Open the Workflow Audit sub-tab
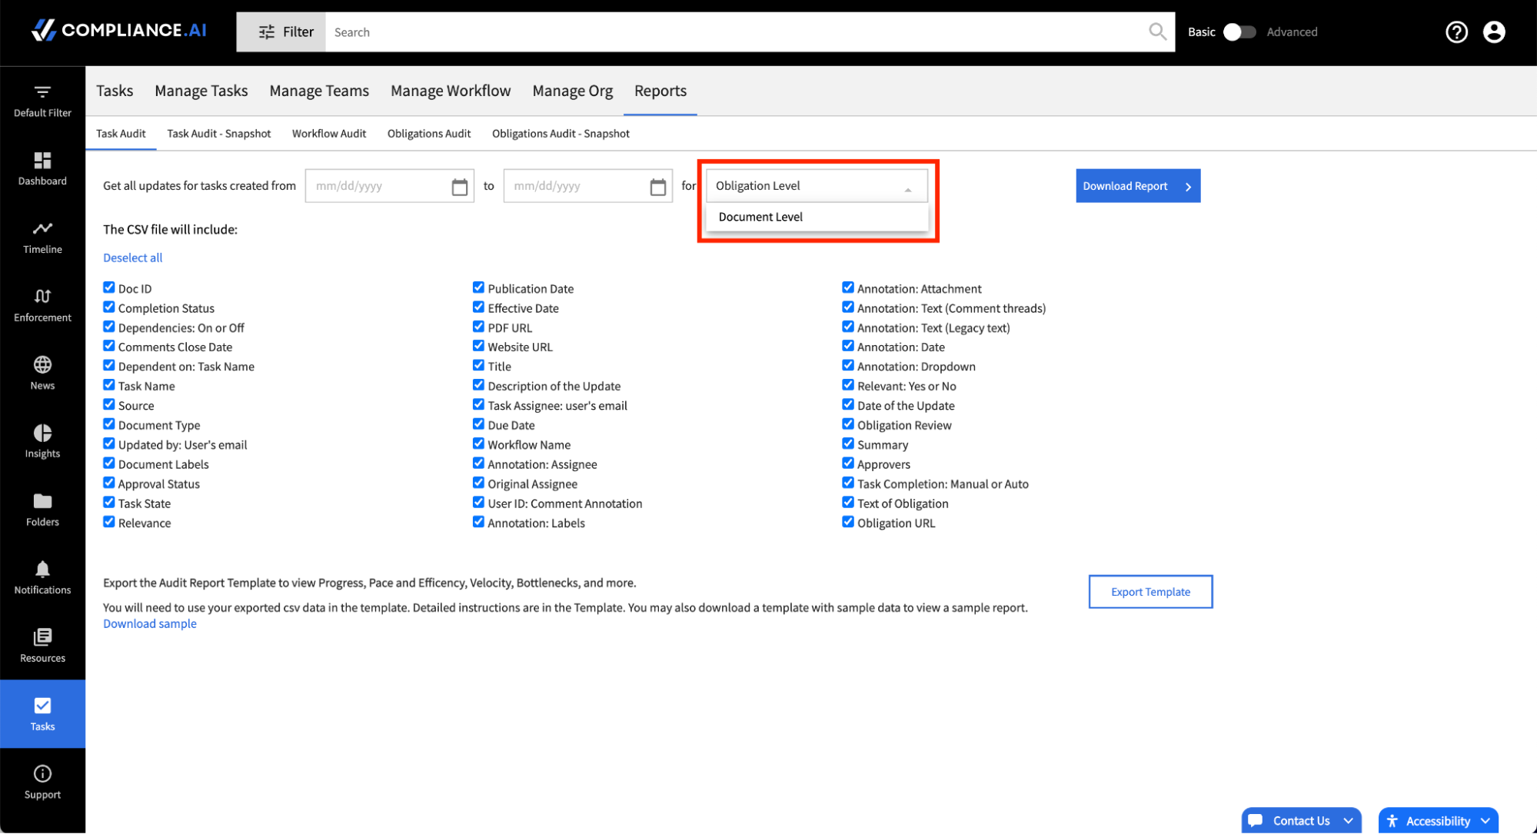This screenshot has height=834, width=1537. pos(329,134)
